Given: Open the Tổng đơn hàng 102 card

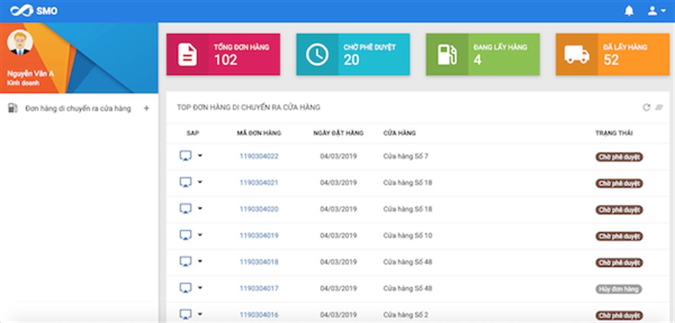Looking at the screenshot, I should [x=223, y=54].
